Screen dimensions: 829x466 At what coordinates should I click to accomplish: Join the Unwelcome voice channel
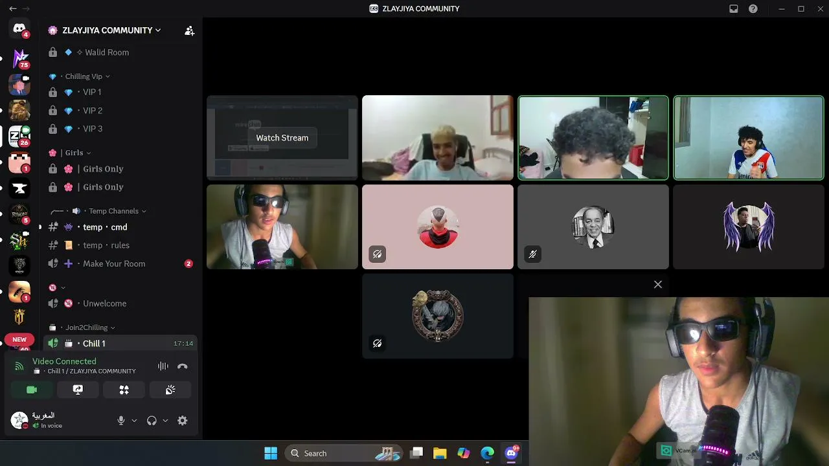coord(121,304)
